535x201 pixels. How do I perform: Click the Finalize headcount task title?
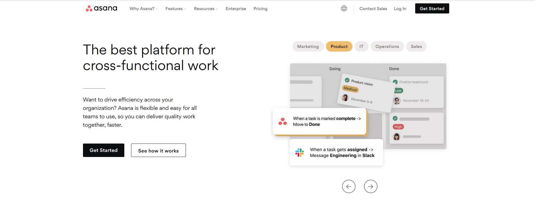413,82
